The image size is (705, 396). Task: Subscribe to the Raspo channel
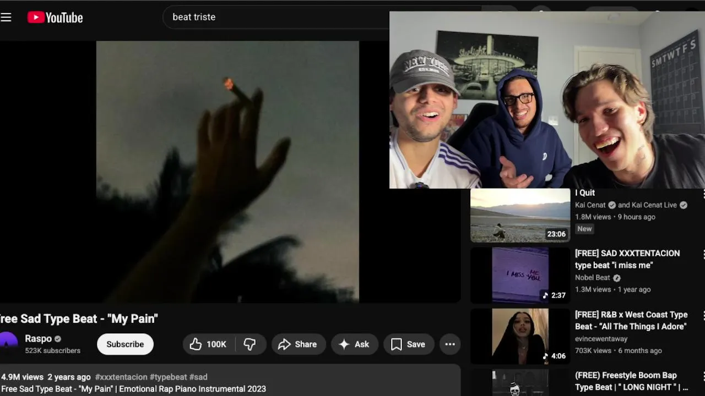(x=125, y=344)
